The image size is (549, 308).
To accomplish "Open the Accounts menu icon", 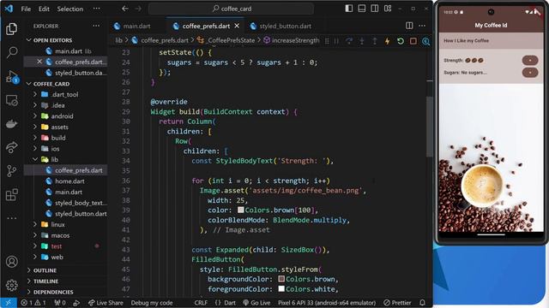I will (11, 262).
